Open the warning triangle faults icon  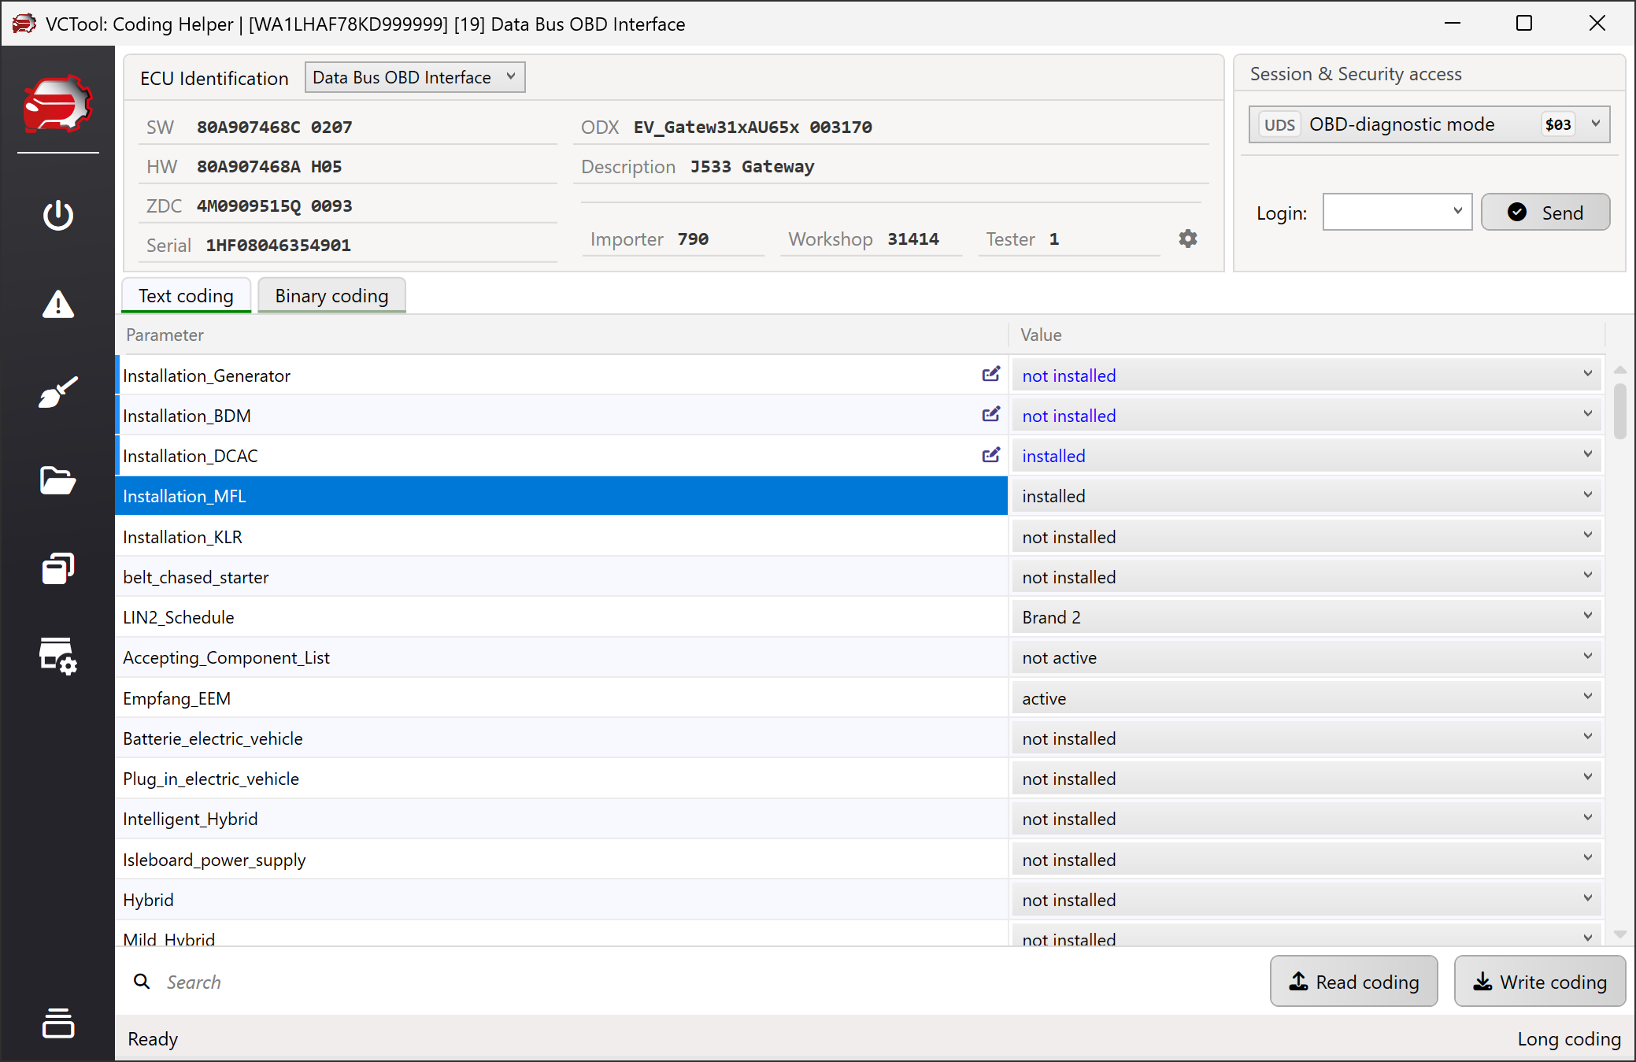(x=57, y=304)
